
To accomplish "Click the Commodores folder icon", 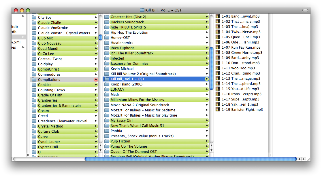I will coord(34,74).
